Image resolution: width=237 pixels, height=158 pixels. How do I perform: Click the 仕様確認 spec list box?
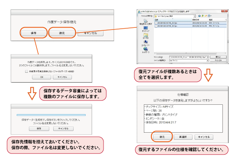183,118
